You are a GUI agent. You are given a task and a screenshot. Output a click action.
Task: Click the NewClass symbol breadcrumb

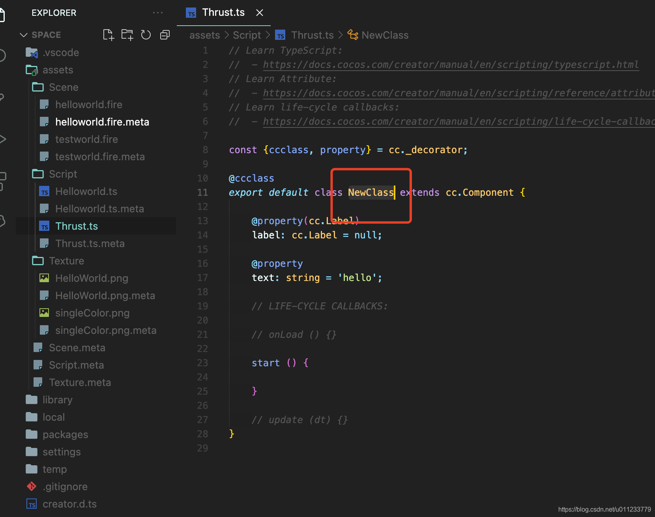tap(385, 35)
